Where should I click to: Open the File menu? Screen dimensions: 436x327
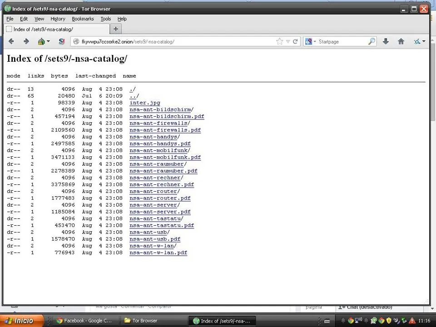(x=10, y=19)
